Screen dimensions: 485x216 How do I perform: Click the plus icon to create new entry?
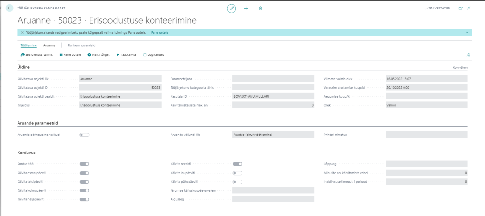pyautogui.click(x=246, y=9)
